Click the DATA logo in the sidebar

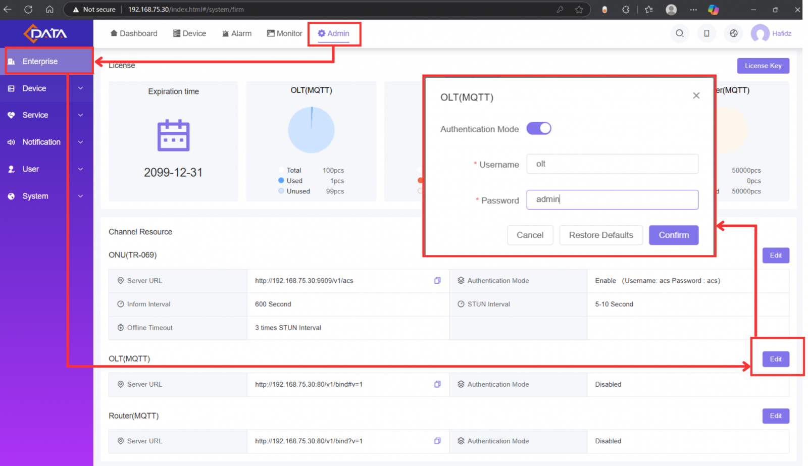46,33
